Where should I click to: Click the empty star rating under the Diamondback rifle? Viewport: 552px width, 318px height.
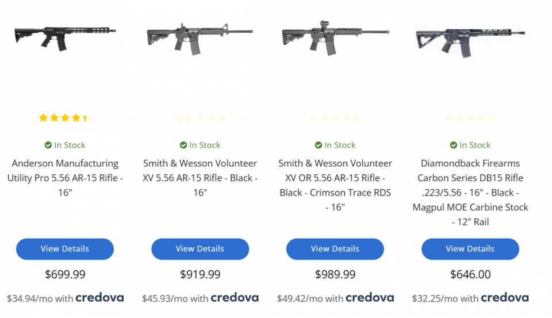[470, 118]
